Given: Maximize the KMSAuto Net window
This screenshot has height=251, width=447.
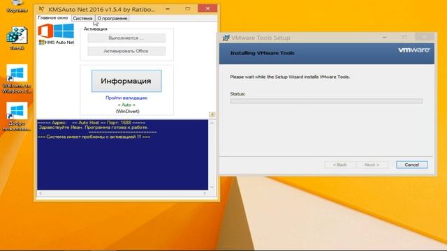Looking at the screenshot, I should pyautogui.click(x=188, y=9).
